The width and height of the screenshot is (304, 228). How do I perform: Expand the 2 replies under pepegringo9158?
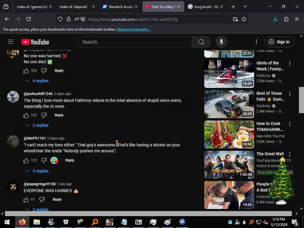point(37,209)
